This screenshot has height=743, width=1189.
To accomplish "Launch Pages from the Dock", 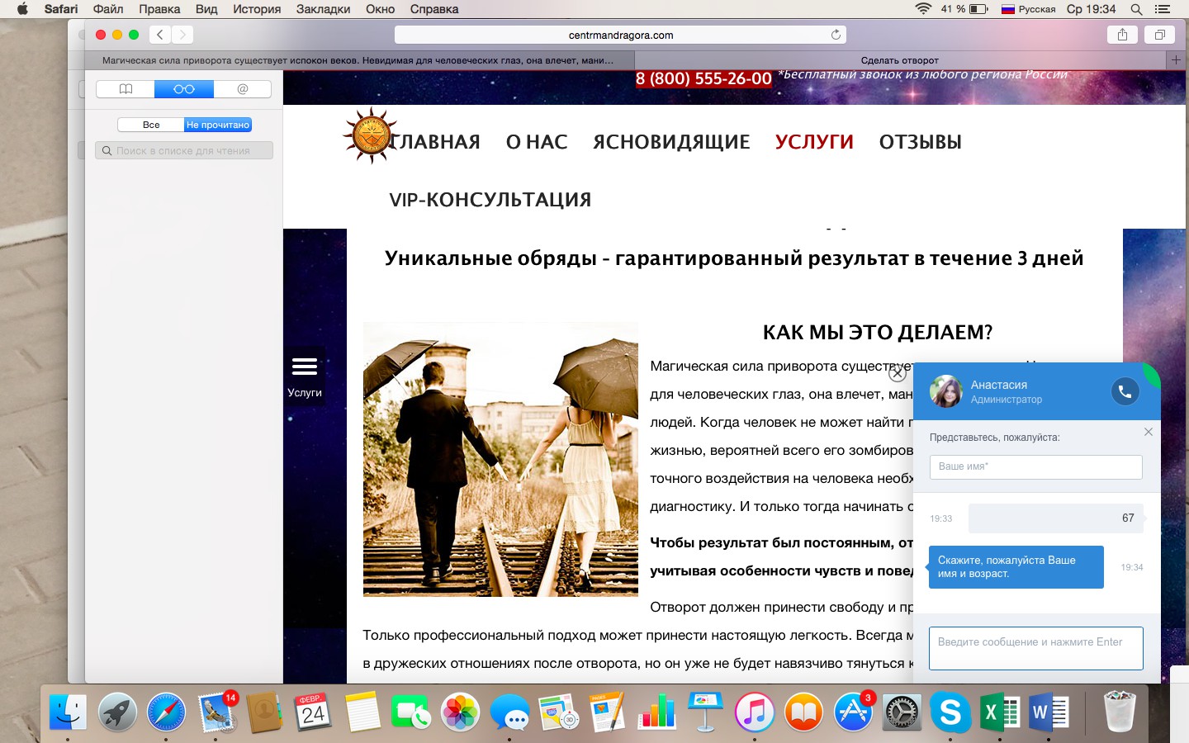I will click(x=607, y=711).
